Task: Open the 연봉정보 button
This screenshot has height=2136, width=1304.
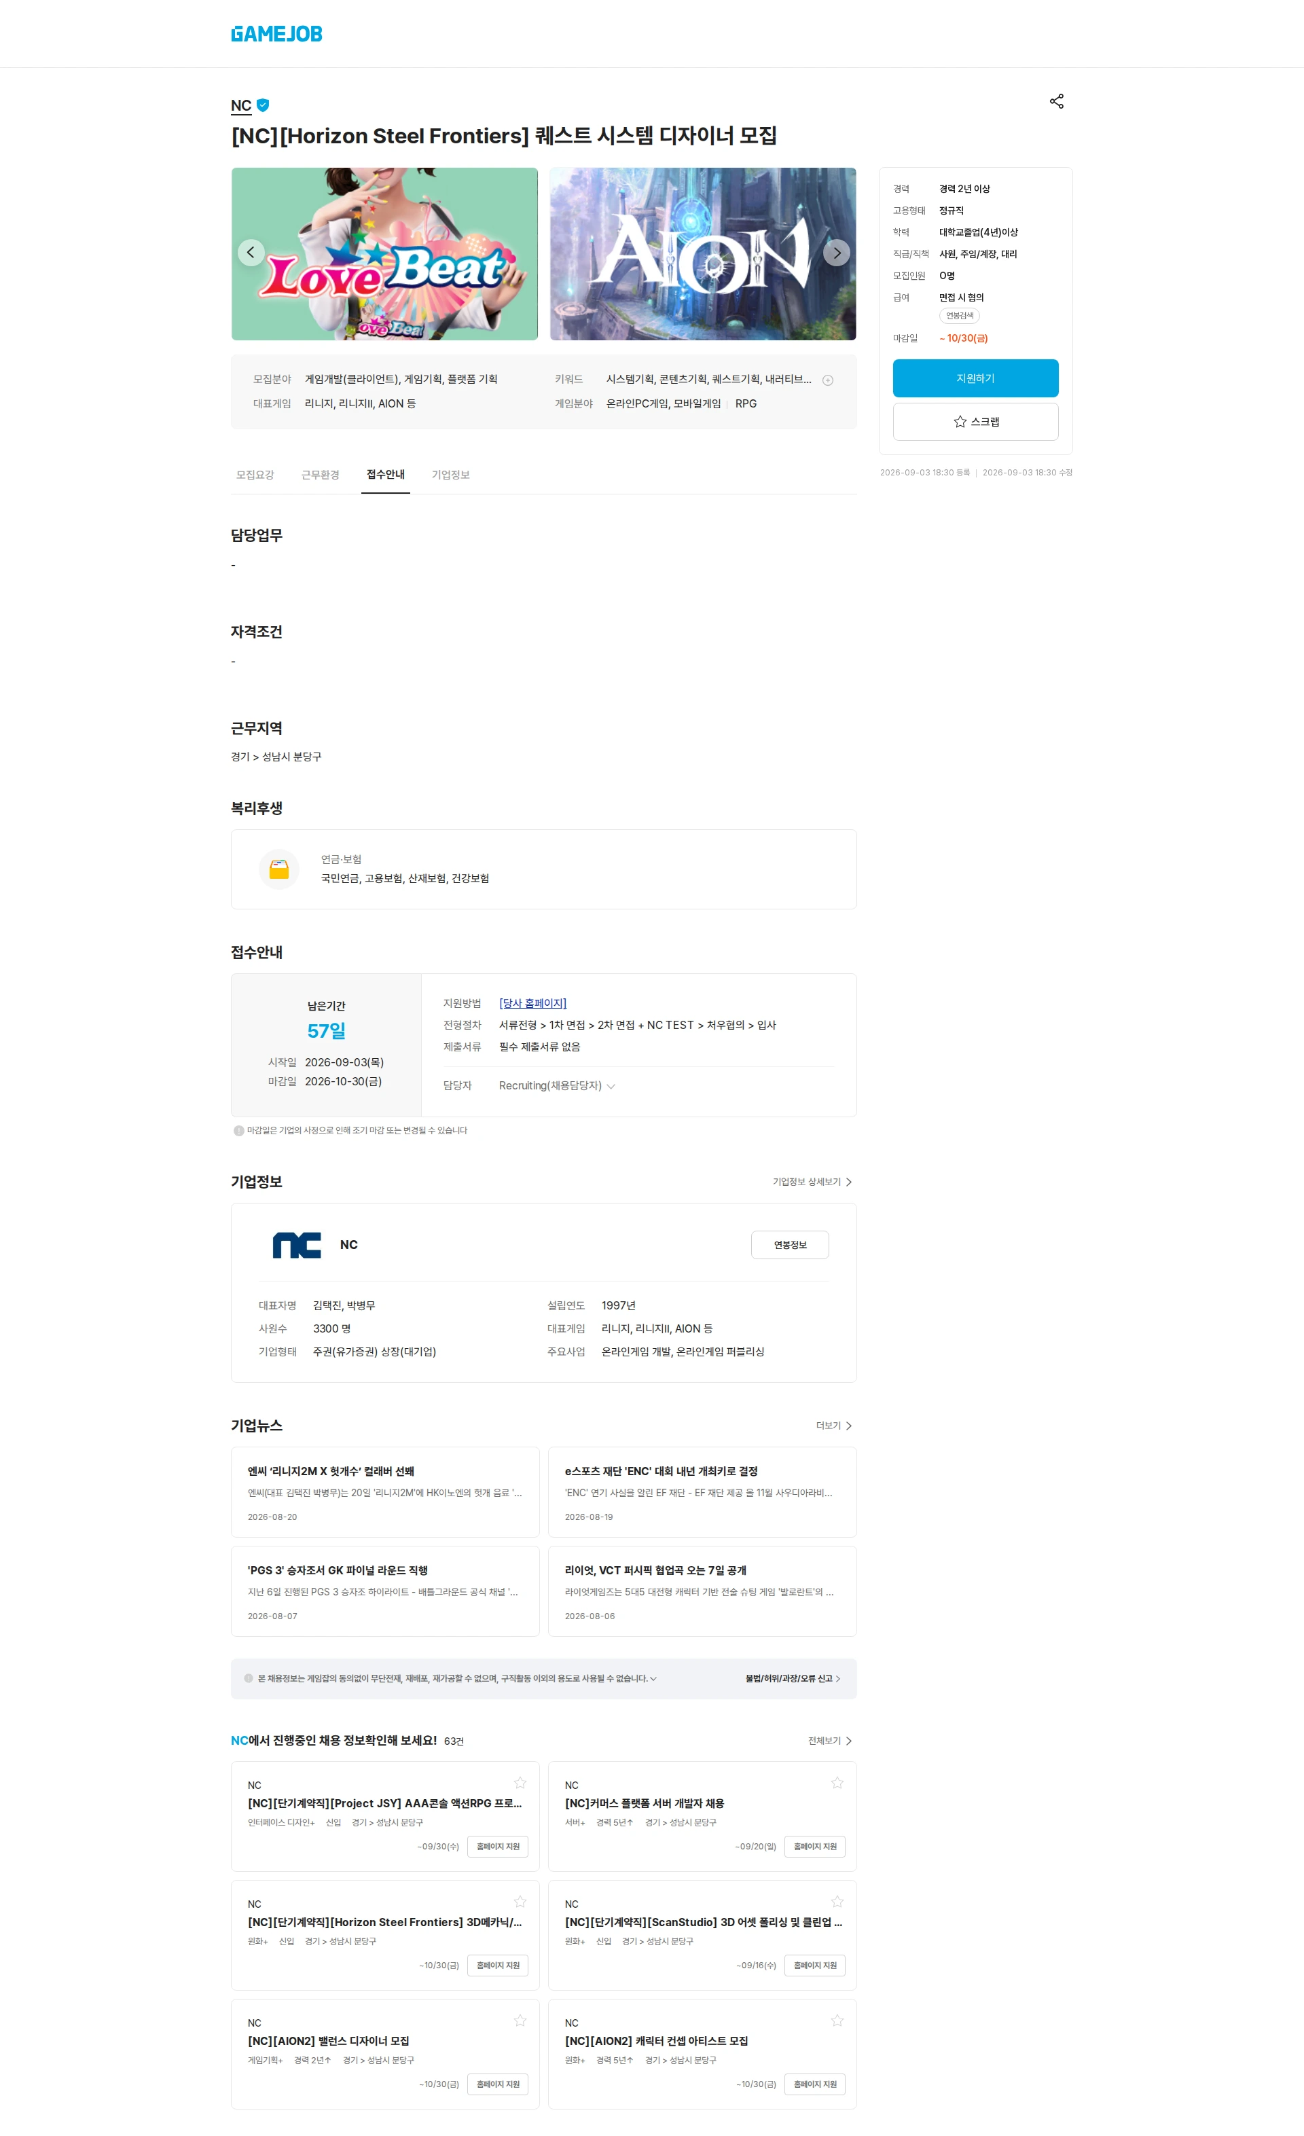Action: point(790,1245)
